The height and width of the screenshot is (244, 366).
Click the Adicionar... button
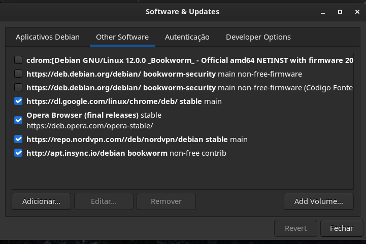[41, 201]
